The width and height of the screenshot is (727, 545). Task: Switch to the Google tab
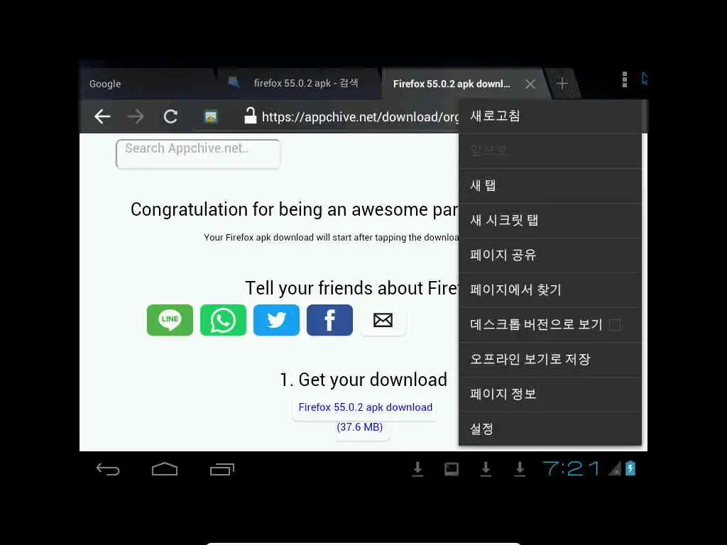[x=146, y=84]
